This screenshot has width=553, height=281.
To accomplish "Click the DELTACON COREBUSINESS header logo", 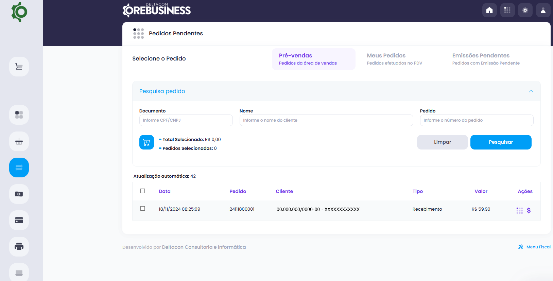I will coord(157,10).
